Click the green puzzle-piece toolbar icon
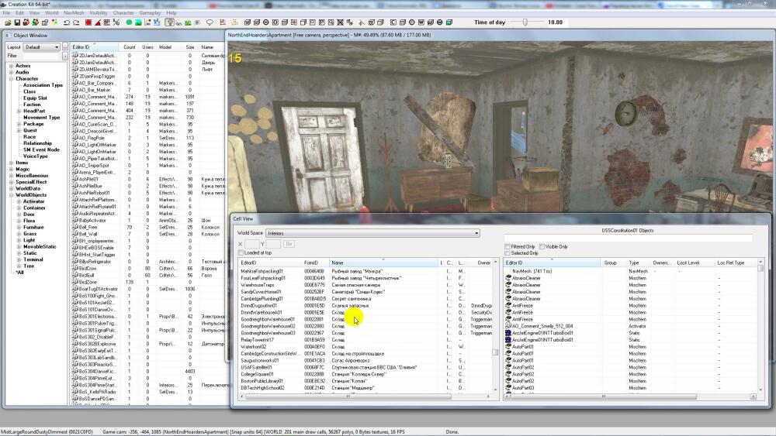Viewport: 776px width, 436px height. 35,22
